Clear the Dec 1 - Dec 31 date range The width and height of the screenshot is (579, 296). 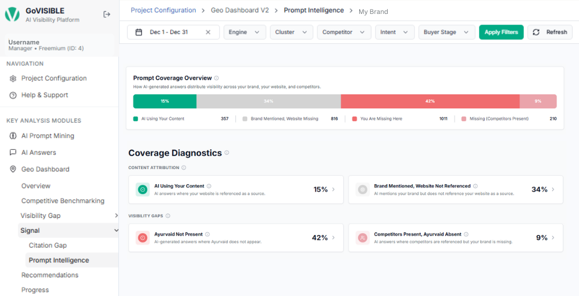(x=208, y=33)
